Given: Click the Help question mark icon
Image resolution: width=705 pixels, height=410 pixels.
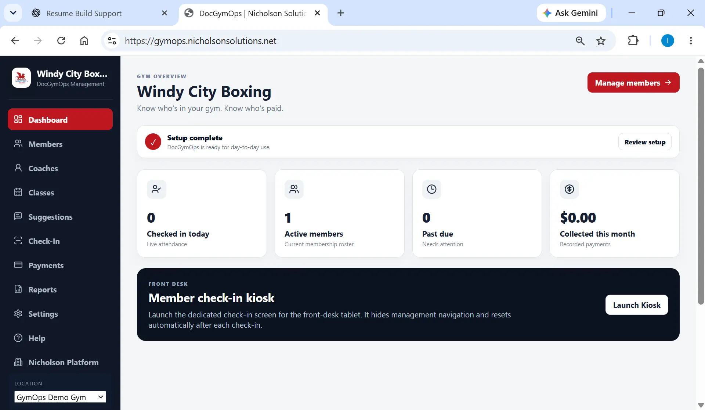Looking at the screenshot, I should (18, 338).
